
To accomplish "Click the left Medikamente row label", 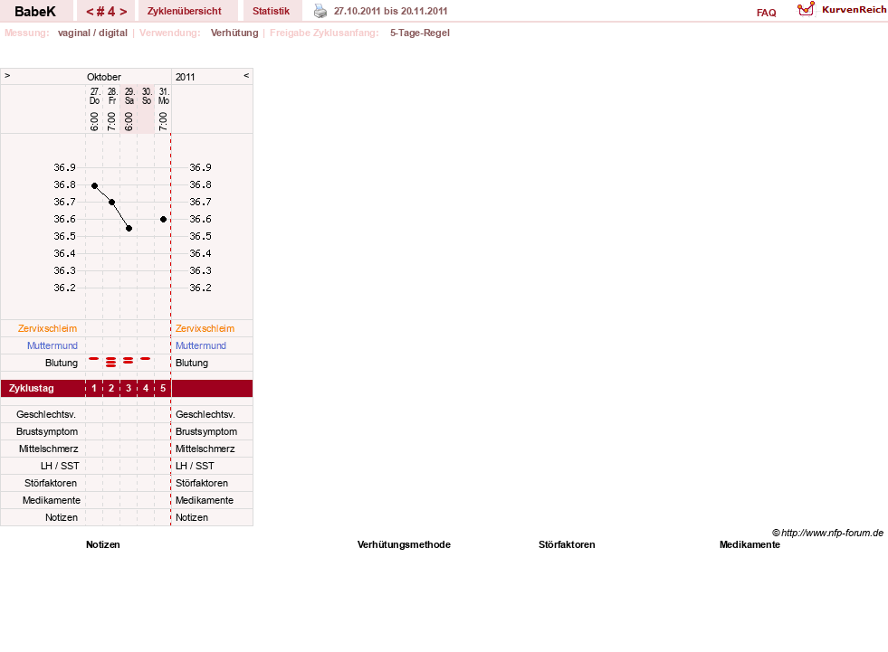I will point(52,500).
